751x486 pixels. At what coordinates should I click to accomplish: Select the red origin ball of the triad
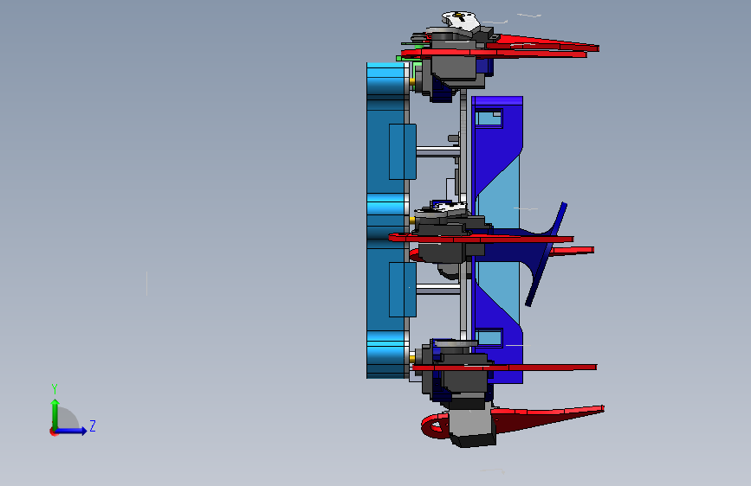pos(53,432)
